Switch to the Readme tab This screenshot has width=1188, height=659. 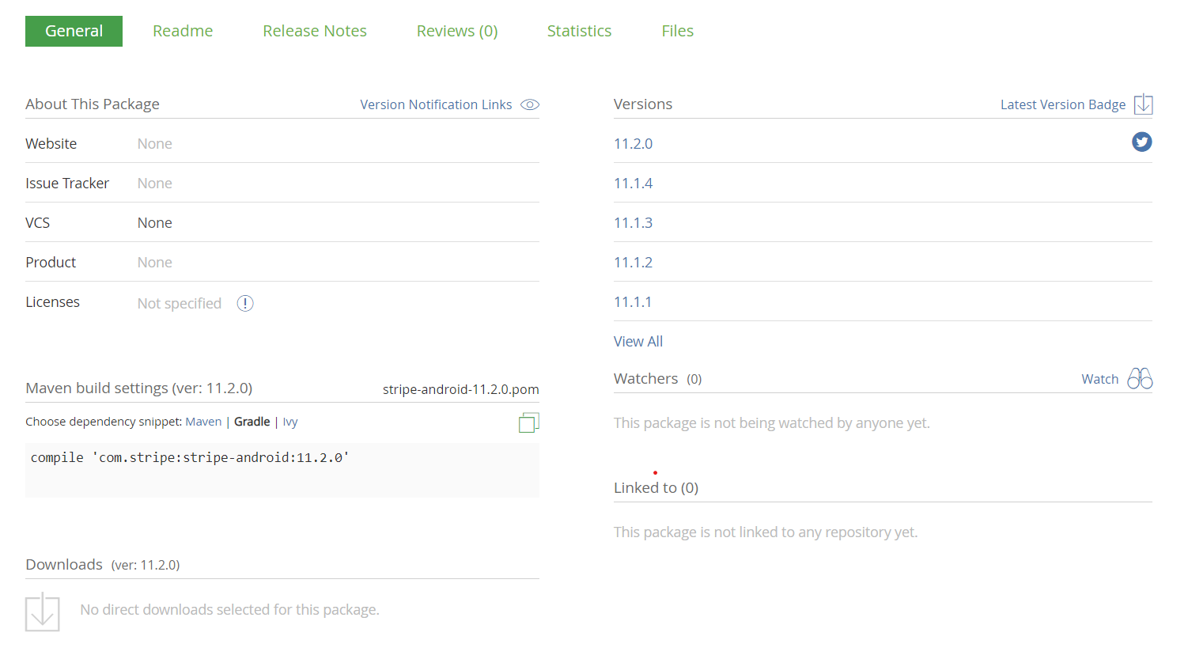[x=183, y=31]
